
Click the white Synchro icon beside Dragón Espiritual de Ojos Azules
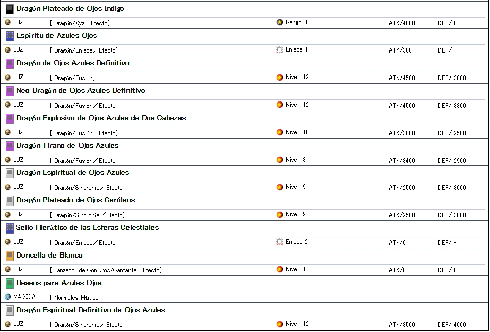click(x=10, y=173)
